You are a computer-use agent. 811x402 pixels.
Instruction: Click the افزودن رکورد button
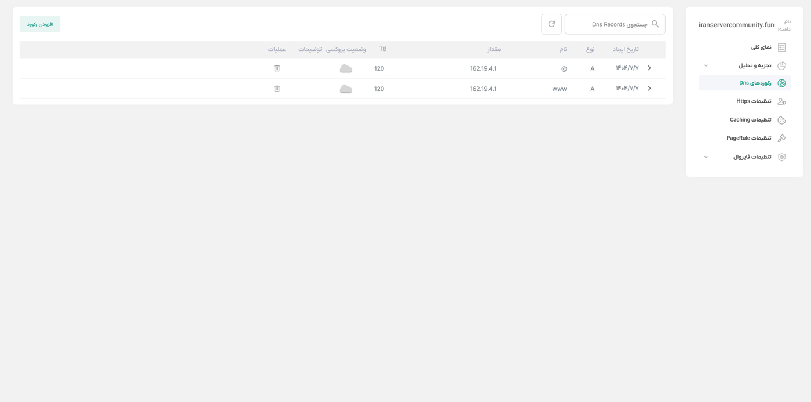[39, 24]
